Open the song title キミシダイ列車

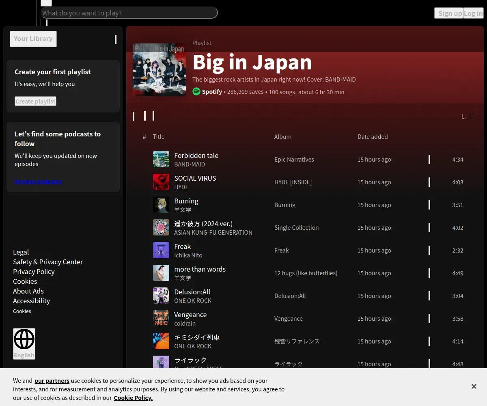point(197,337)
